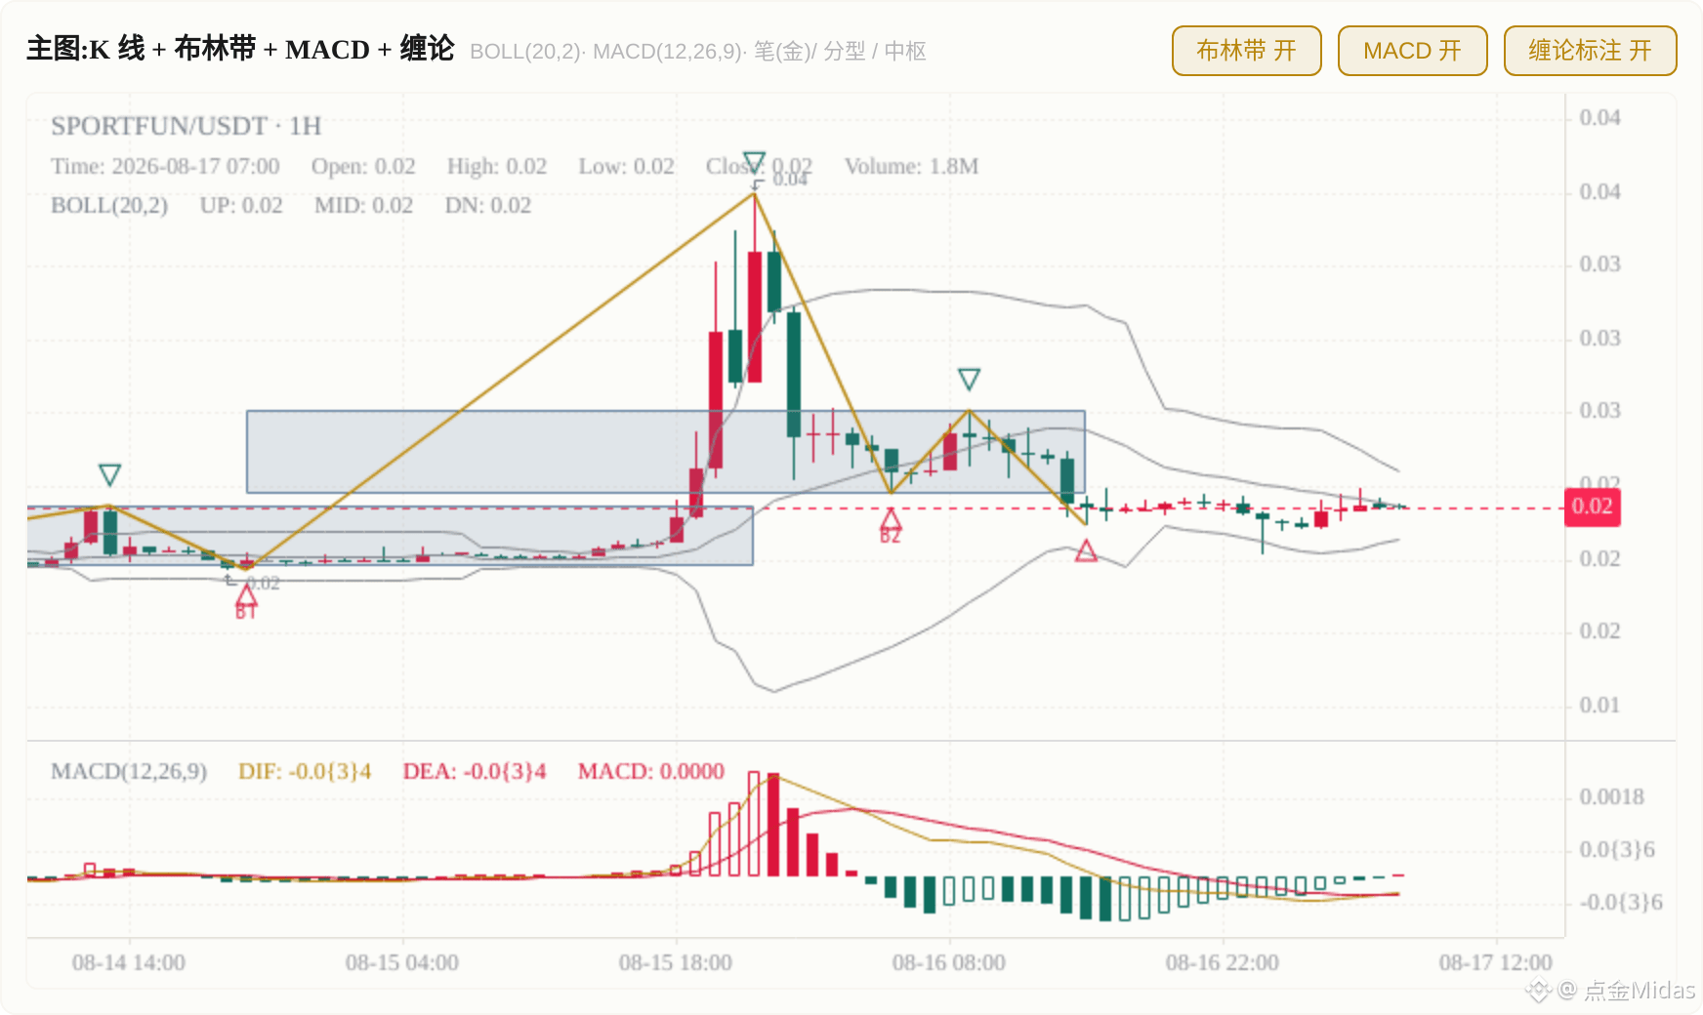This screenshot has height=1015, width=1703.
Task: Click the 08-16 22:00 time axis label
Action: 1223,962
